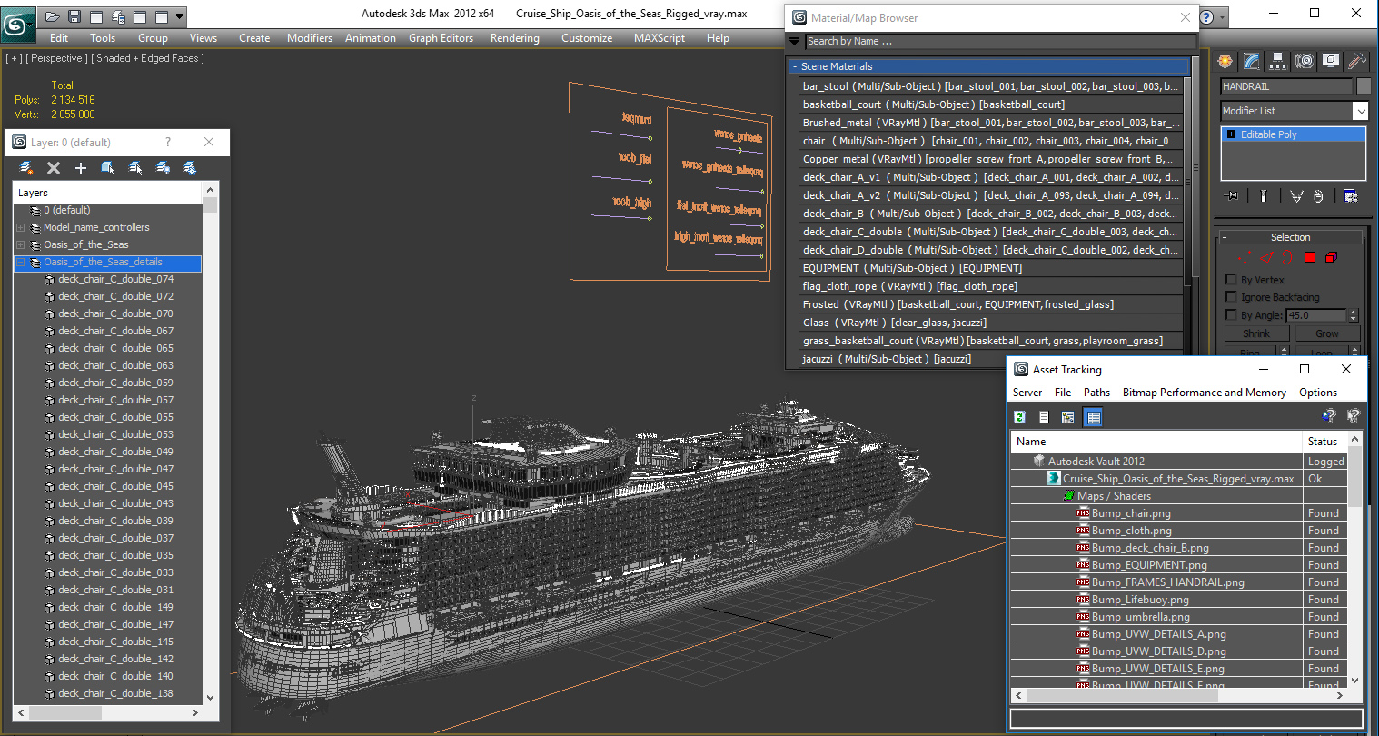This screenshot has width=1379, height=736.
Task: Click the Open File icon in quick access toolbar
Action: 53,16
